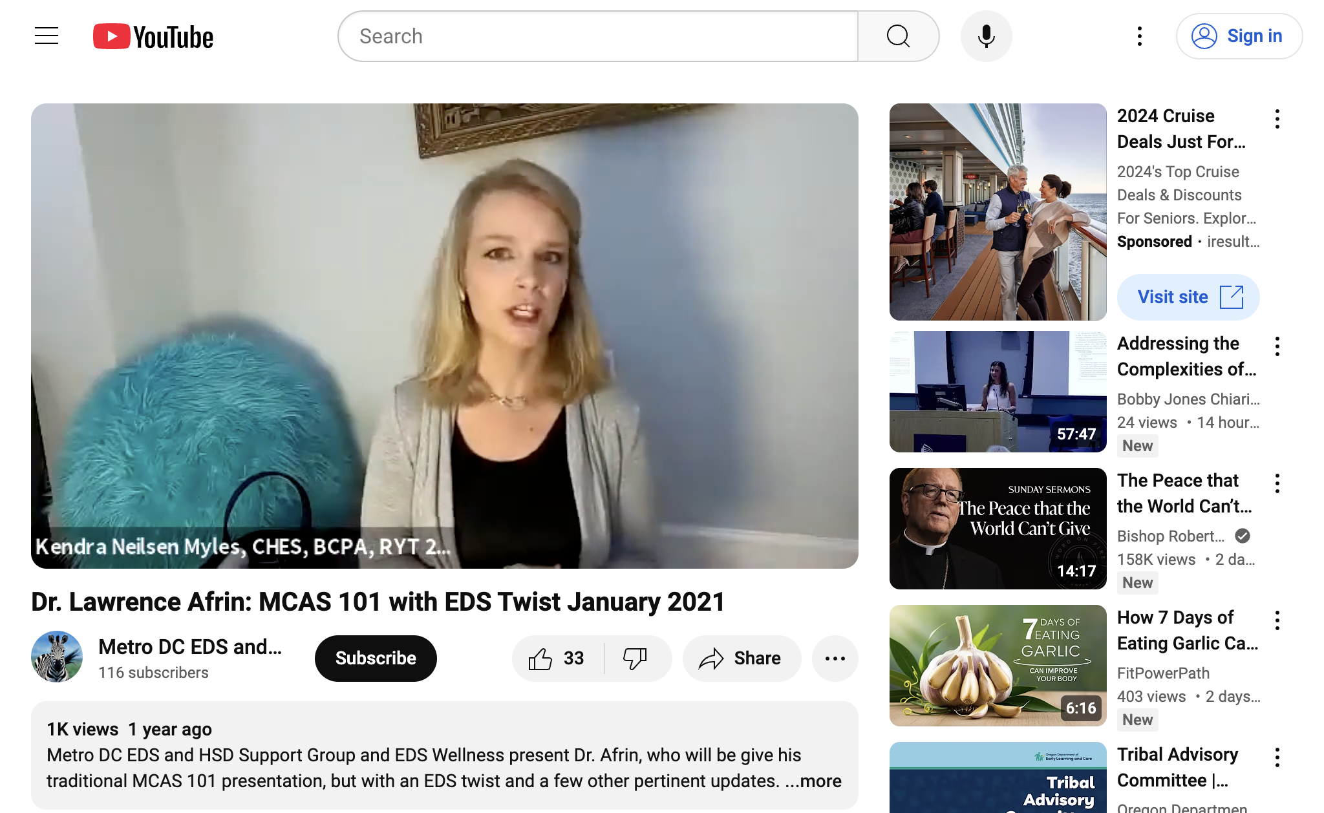Image resolution: width=1324 pixels, height=813 pixels.
Task: Click Addressing the Complexities of... title
Action: [1187, 356]
